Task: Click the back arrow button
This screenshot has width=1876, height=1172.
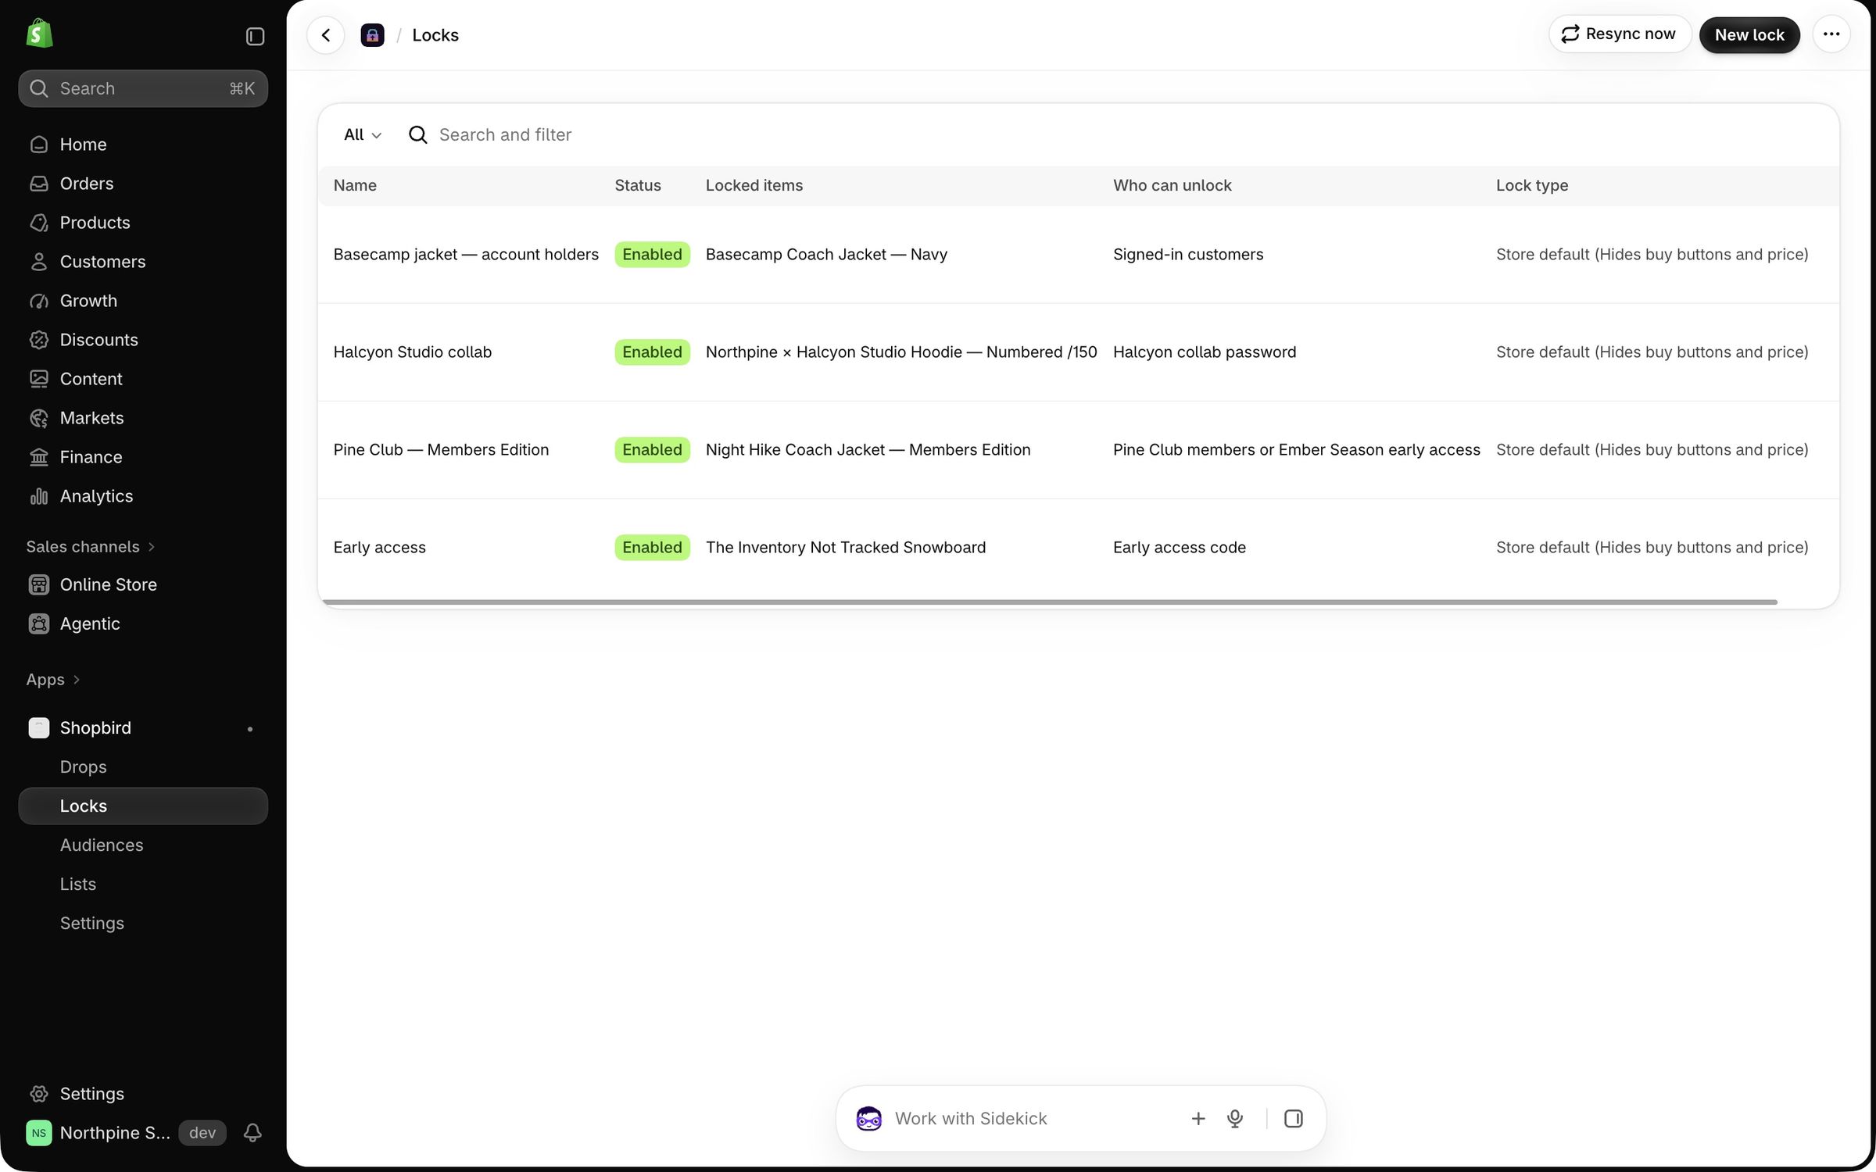Action: click(325, 35)
